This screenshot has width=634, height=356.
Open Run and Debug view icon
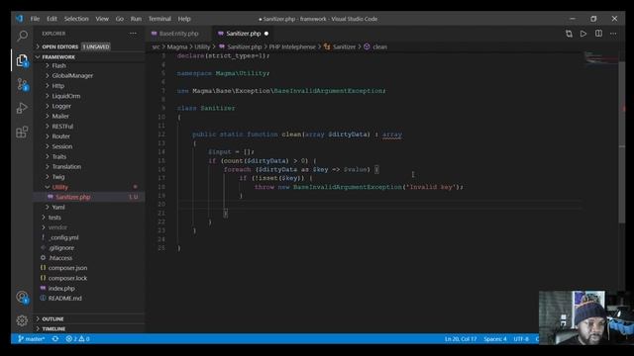tap(22, 108)
